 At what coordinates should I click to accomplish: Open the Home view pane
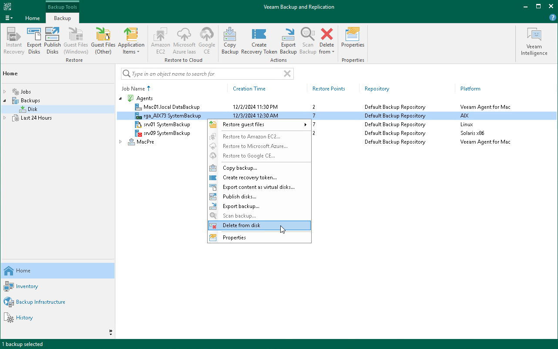tap(57, 271)
